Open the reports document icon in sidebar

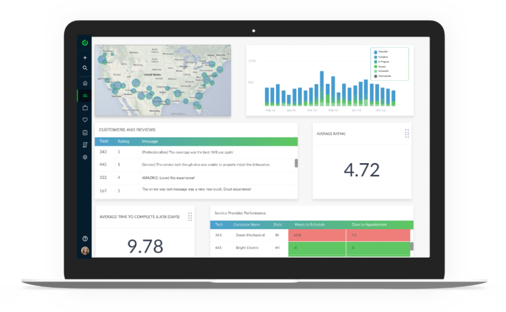tap(85, 144)
